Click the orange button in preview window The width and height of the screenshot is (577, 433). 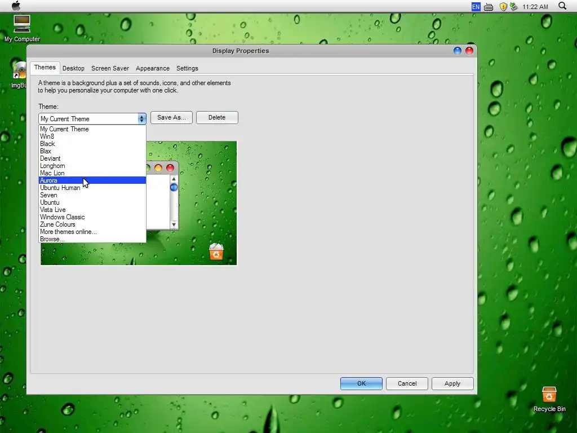coord(158,168)
